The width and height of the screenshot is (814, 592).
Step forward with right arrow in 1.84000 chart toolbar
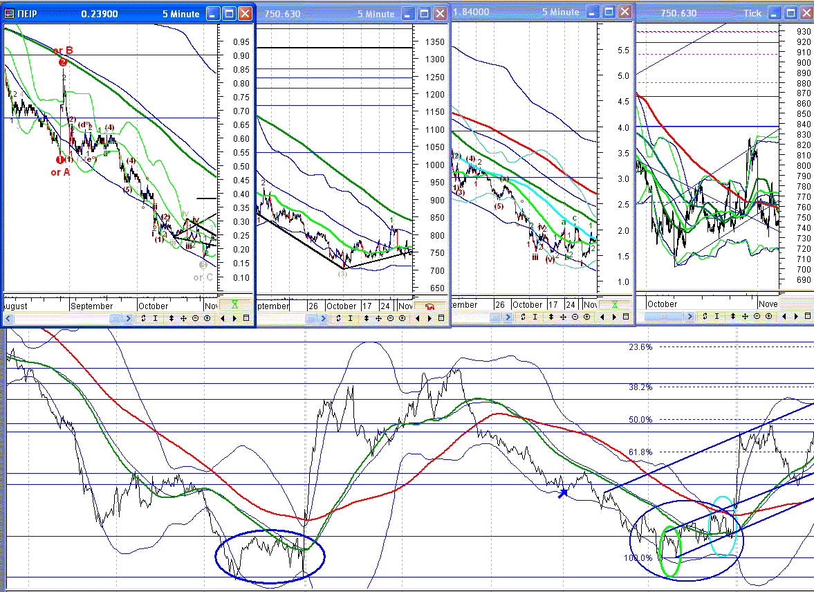point(613,316)
